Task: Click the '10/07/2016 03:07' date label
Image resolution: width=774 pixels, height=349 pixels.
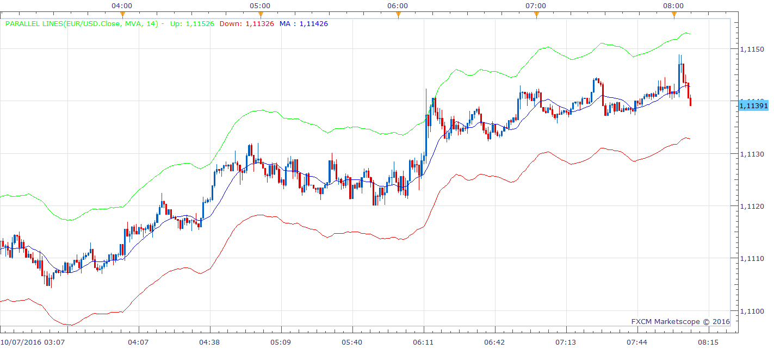Action: pyautogui.click(x=33, y=342)
